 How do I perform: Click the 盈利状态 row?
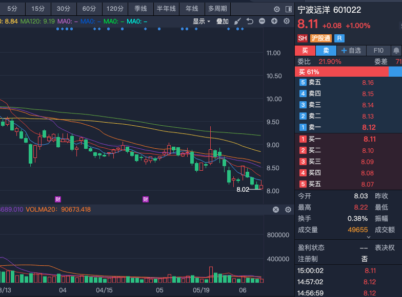(333, 247)
